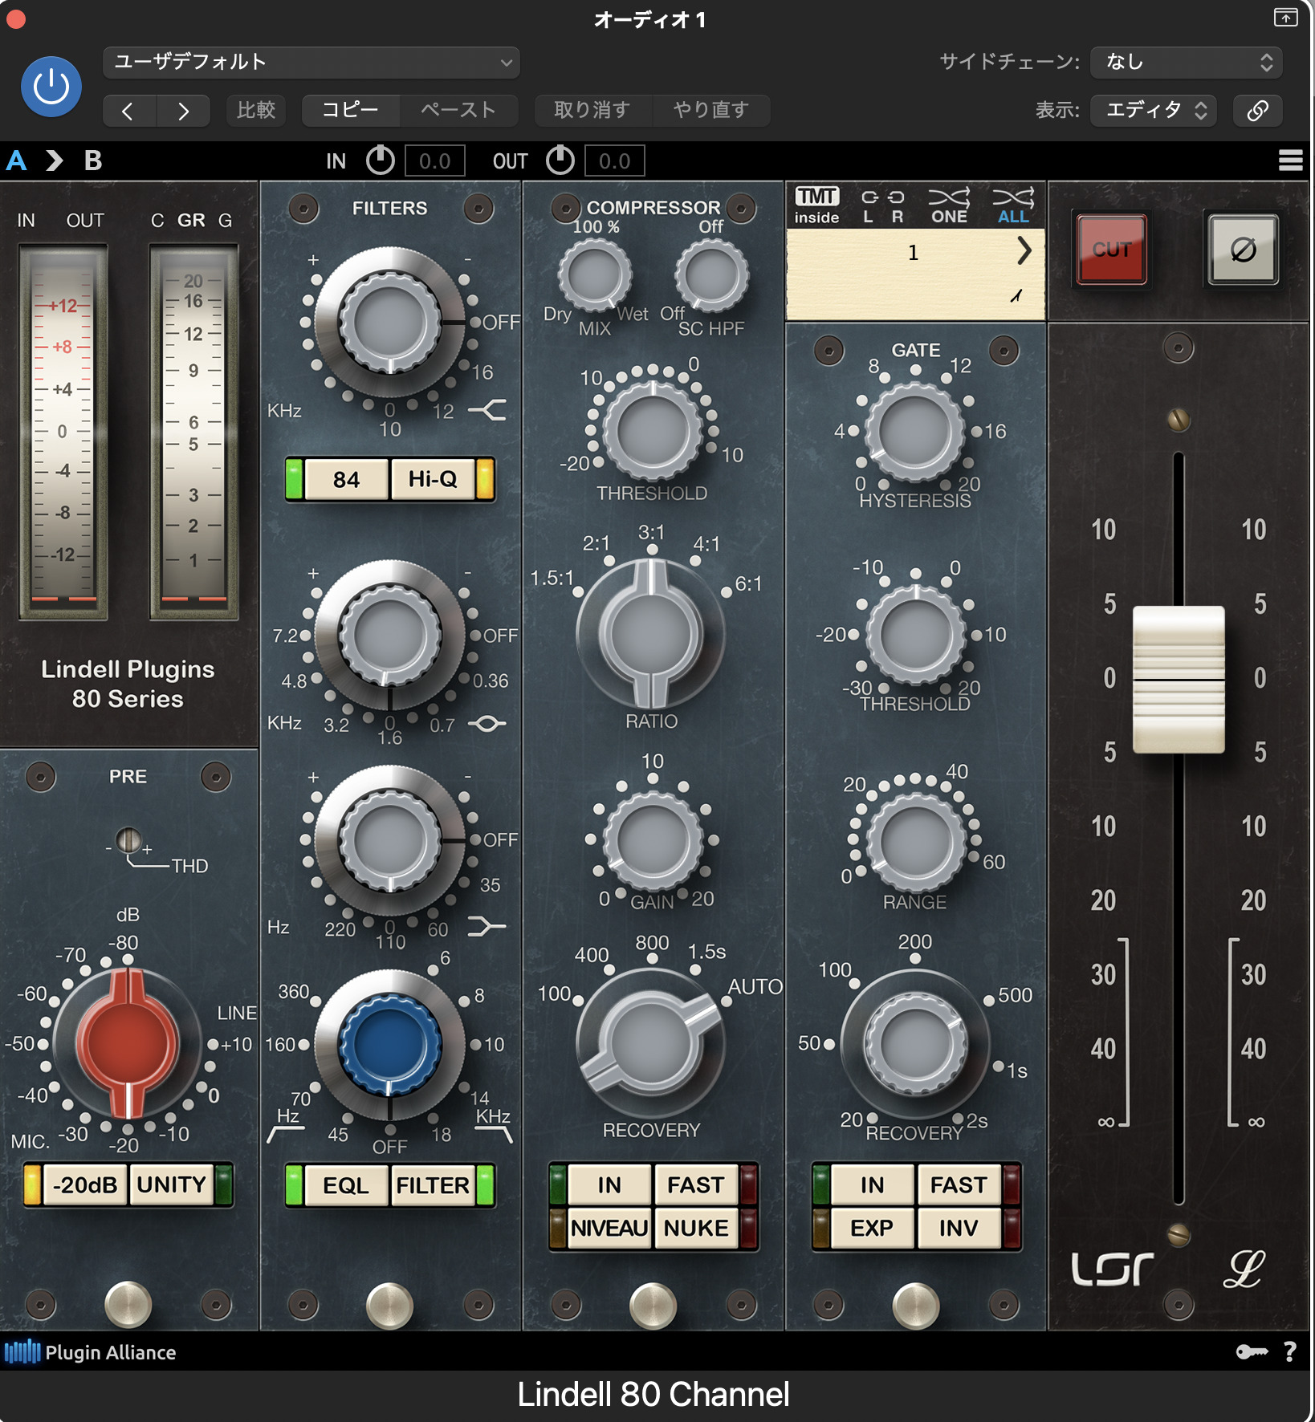
Task: Click the link chain icon button
Action: [x=1257, y=110]
